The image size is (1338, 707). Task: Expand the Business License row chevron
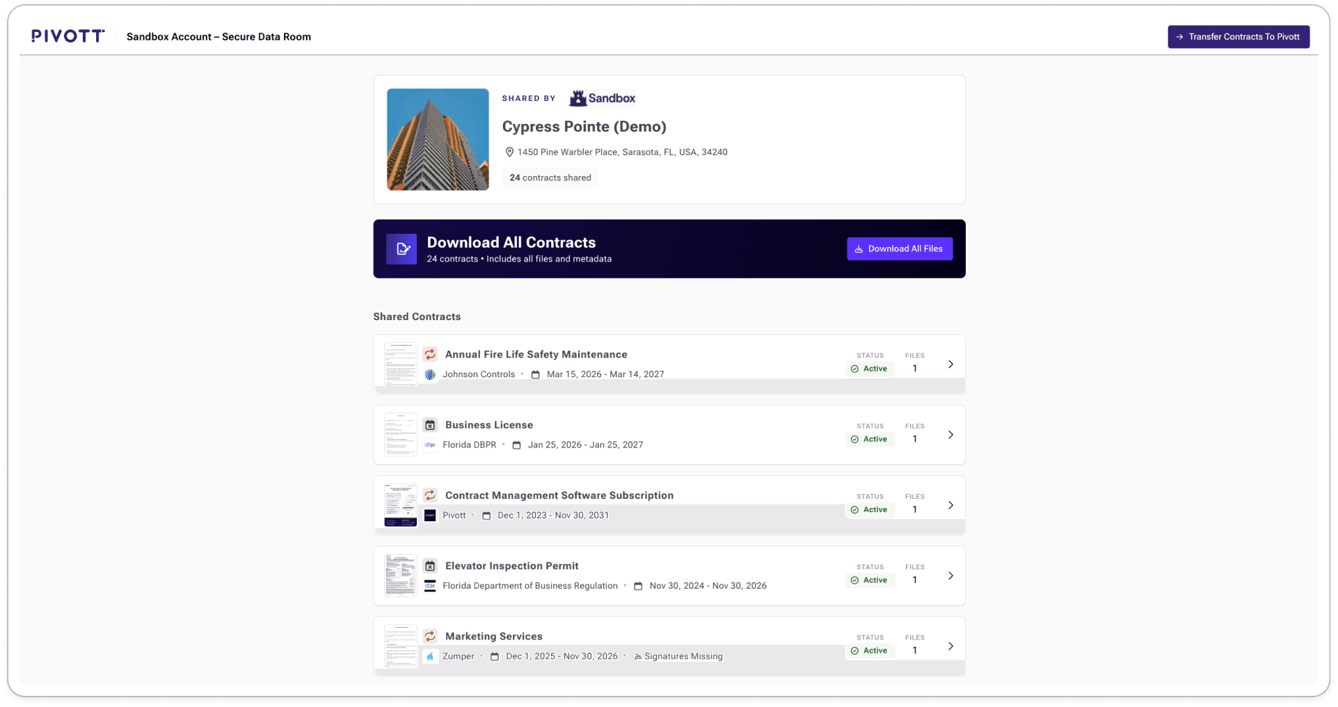(950, 435)
